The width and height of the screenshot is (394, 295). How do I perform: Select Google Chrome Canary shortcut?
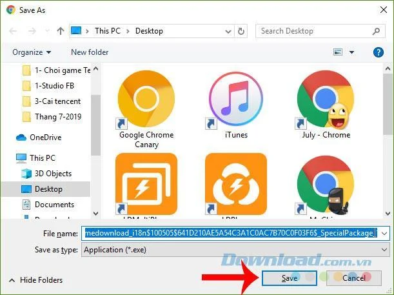[146, 110]
